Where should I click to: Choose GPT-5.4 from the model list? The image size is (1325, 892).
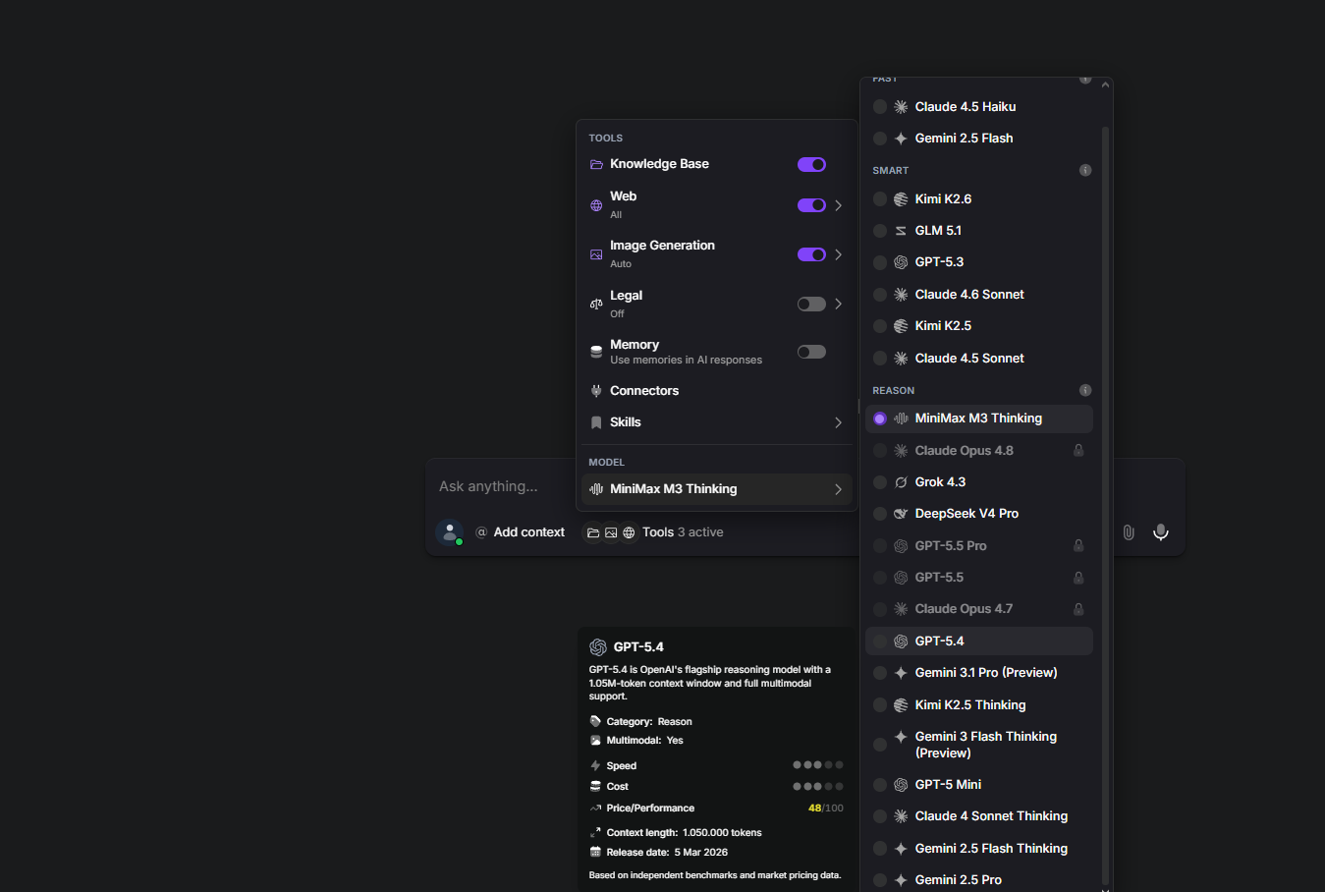[x=979, y=641]
